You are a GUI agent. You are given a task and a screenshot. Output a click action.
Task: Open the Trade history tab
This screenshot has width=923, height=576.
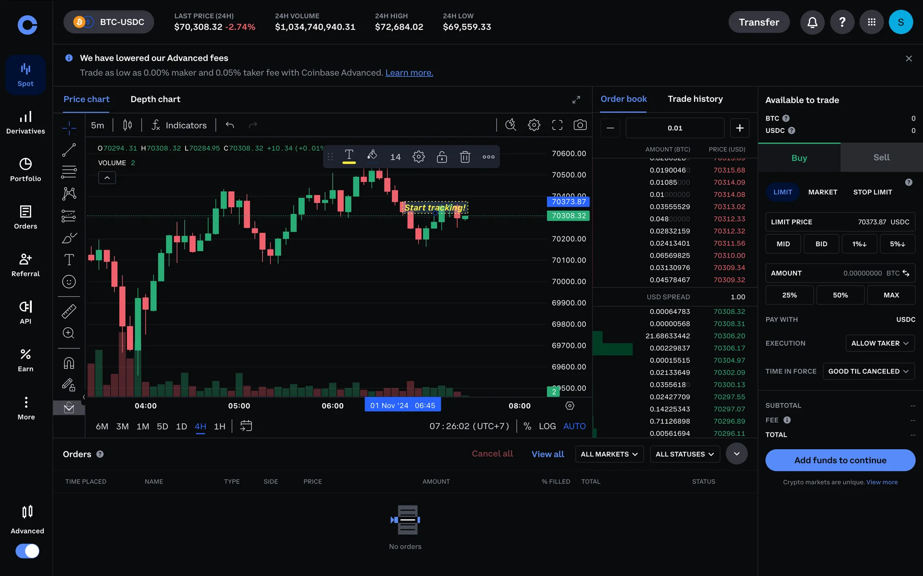click(695, 99)
